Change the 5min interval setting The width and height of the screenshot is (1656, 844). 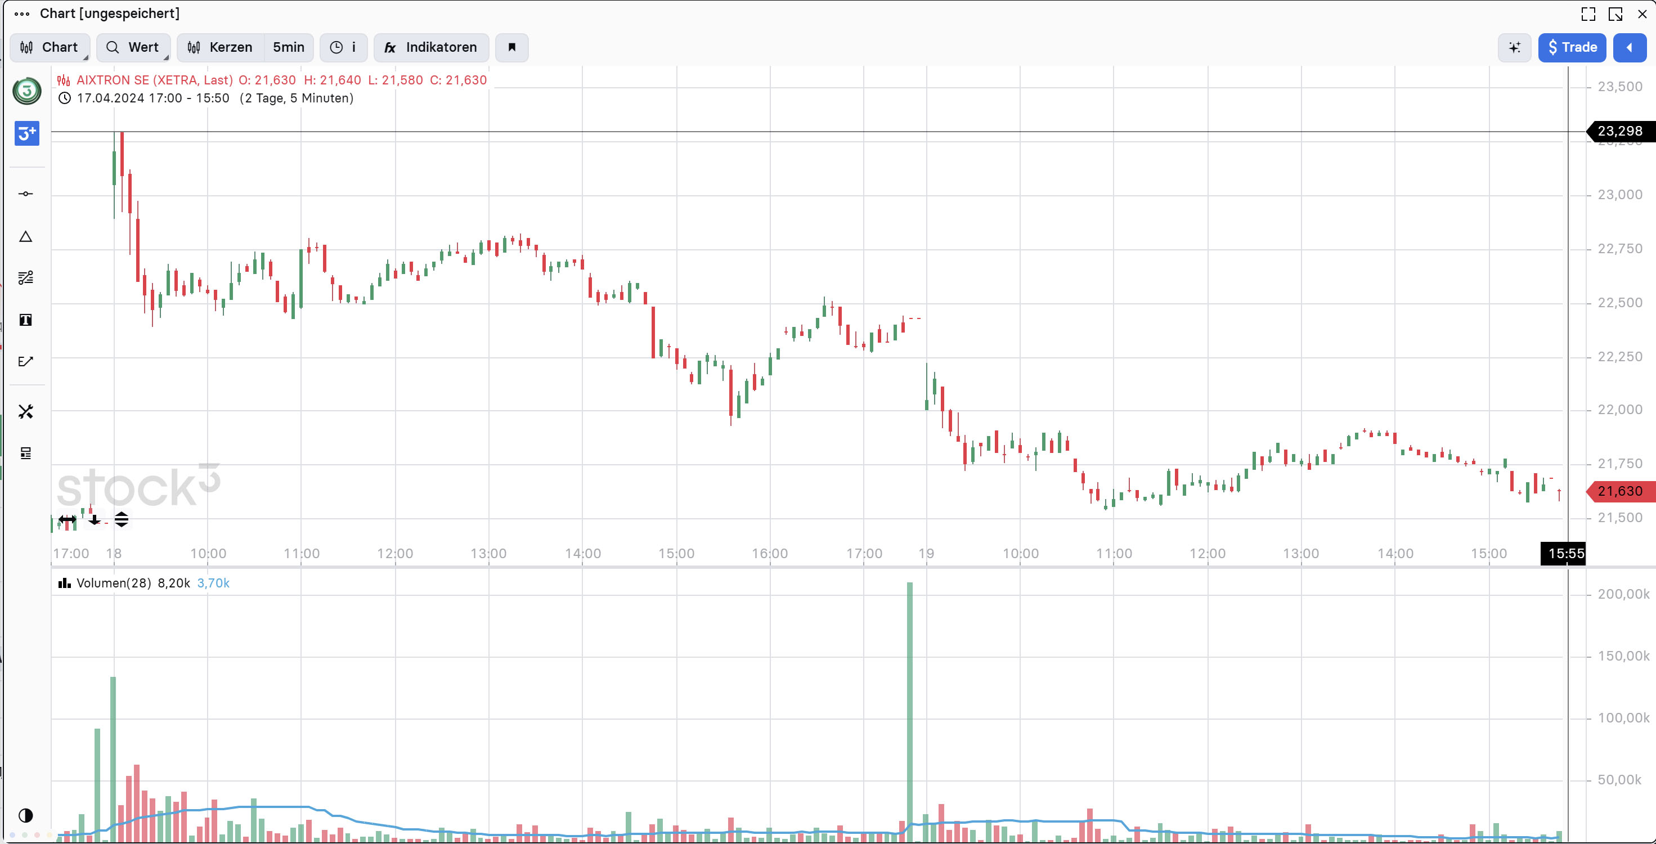tap(289, 48)
